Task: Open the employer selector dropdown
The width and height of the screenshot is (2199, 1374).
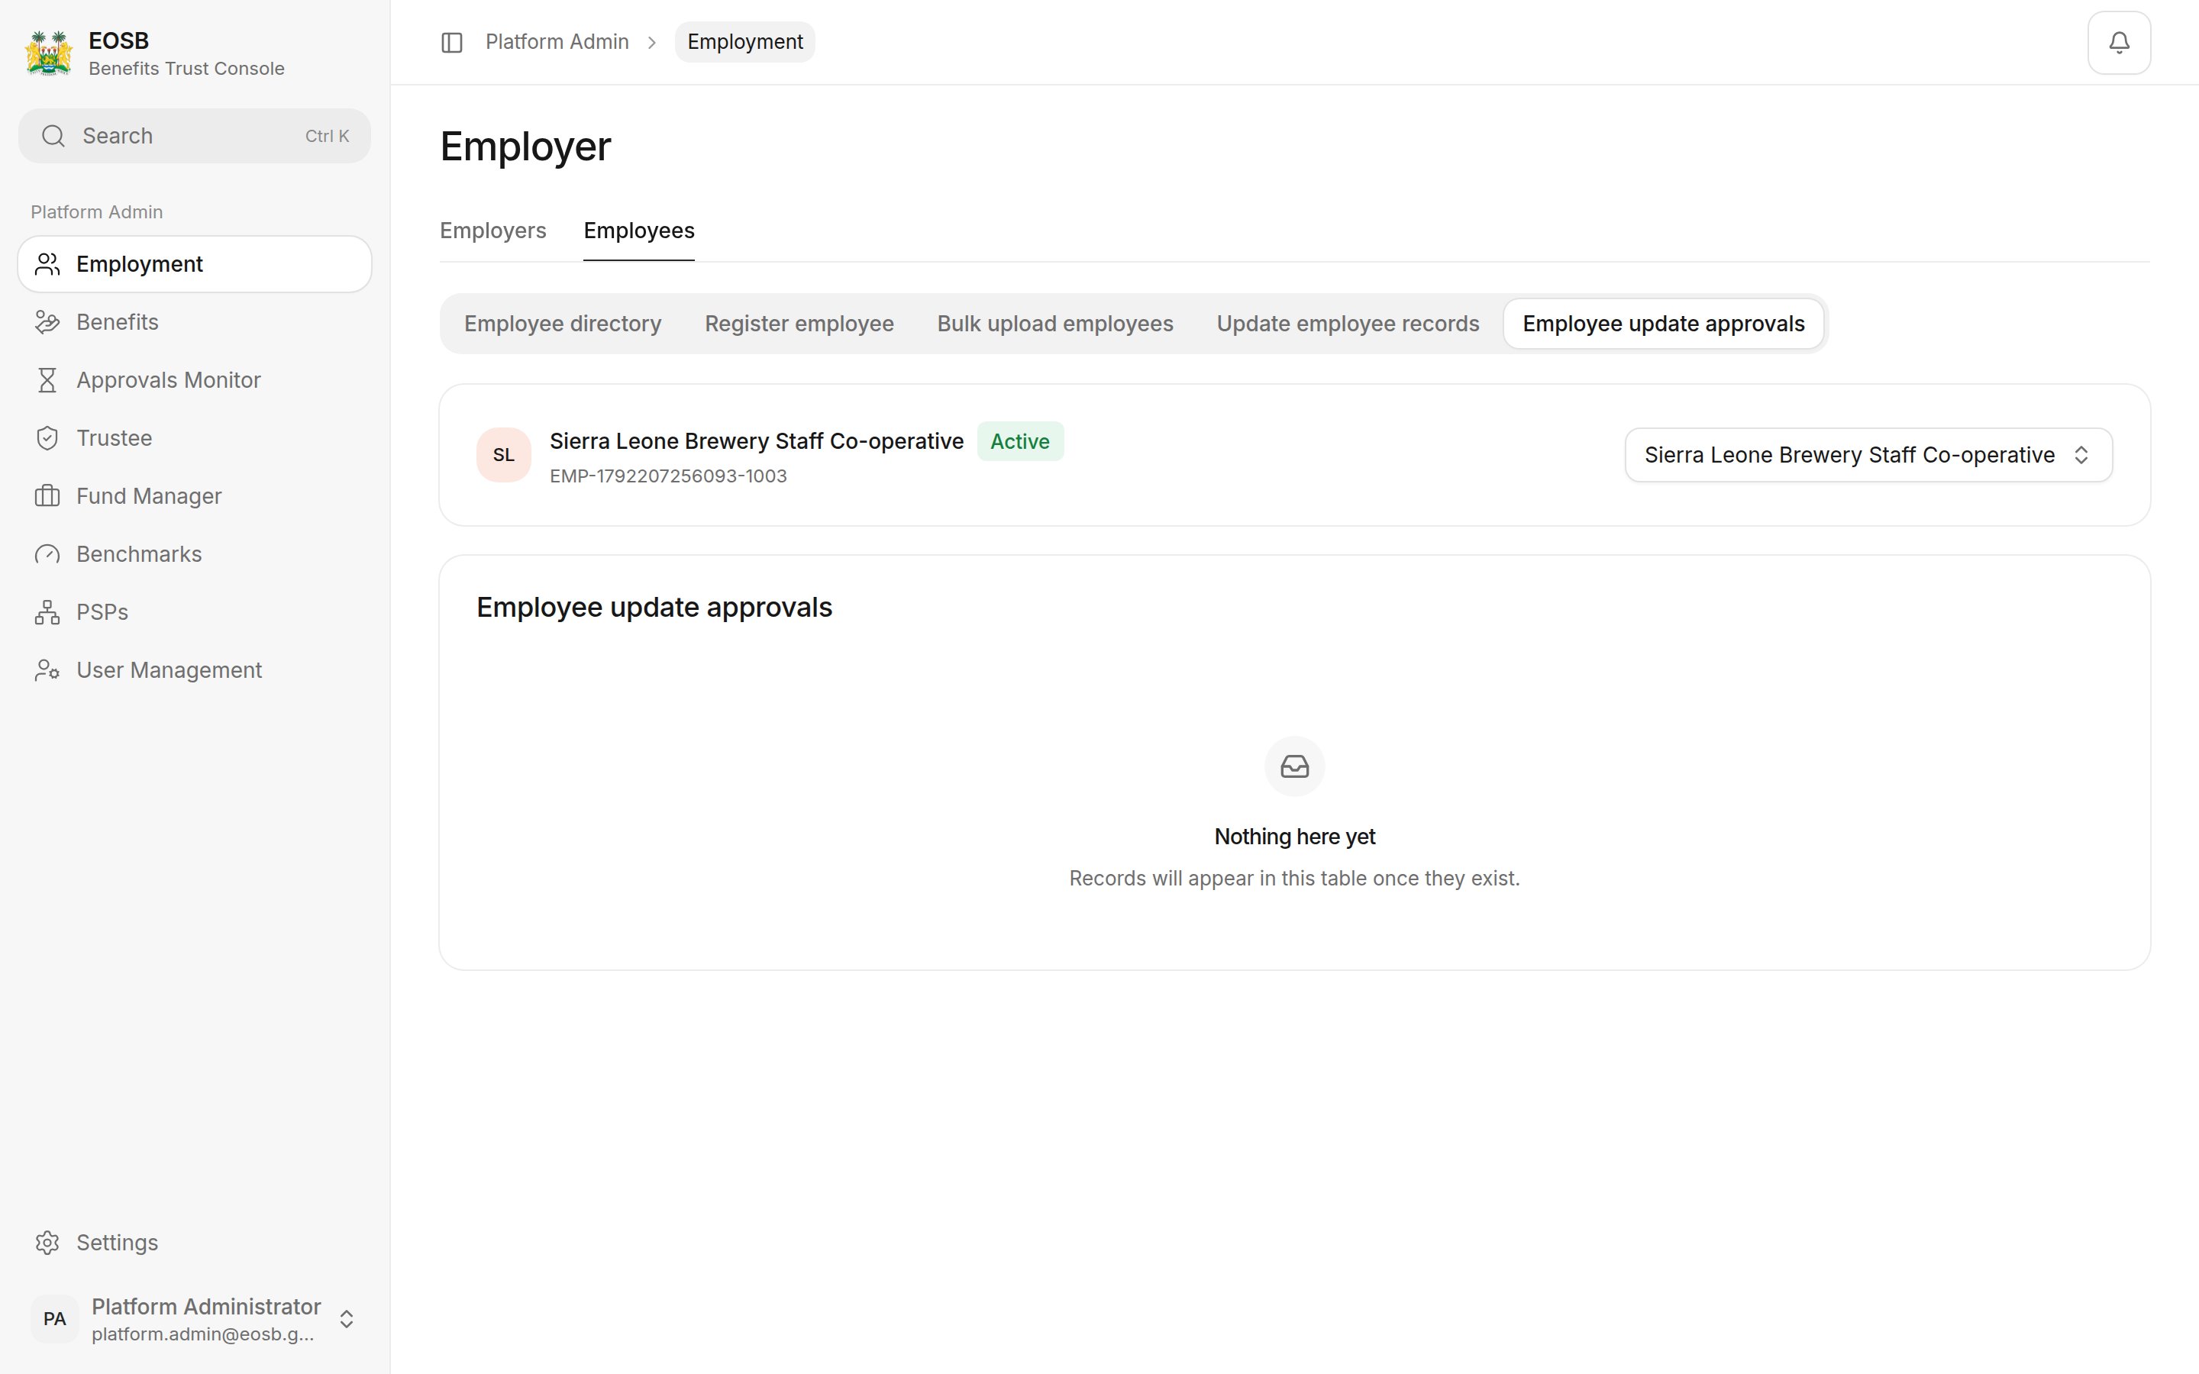Action: coord(1868,454)
